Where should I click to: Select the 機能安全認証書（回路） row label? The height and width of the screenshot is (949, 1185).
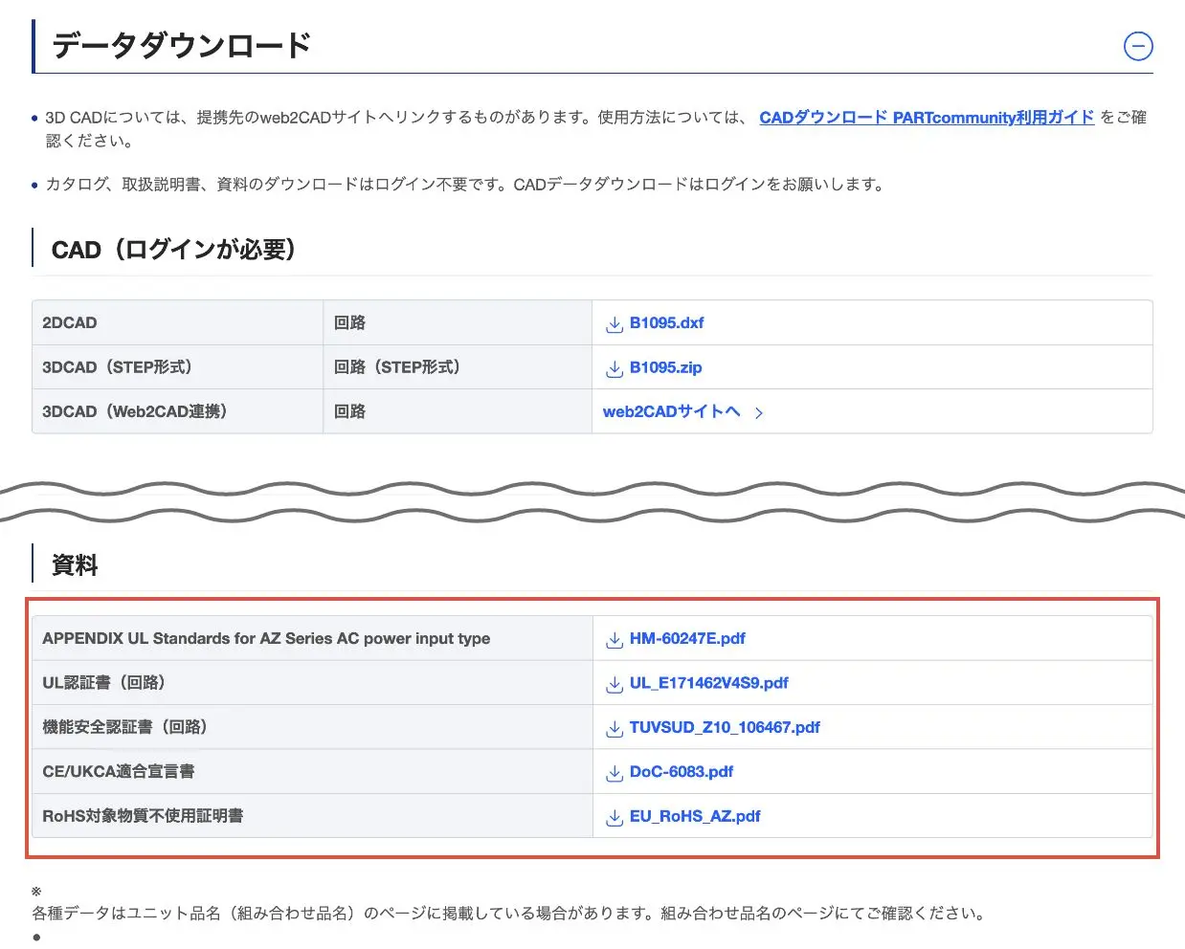(x=125, y=727)
